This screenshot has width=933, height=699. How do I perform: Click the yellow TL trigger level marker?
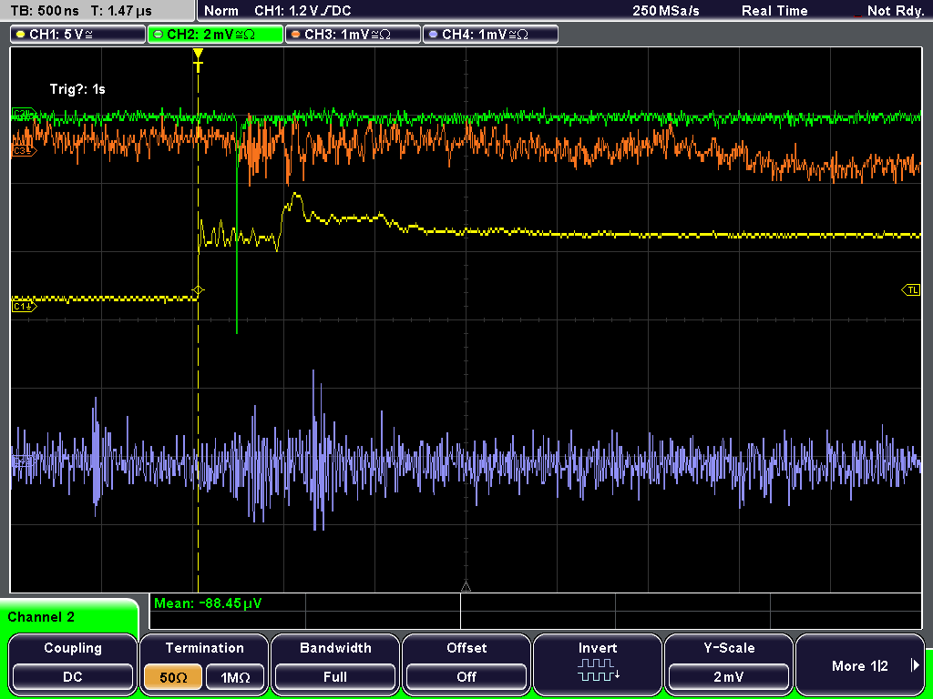click(x=911, y=290)
